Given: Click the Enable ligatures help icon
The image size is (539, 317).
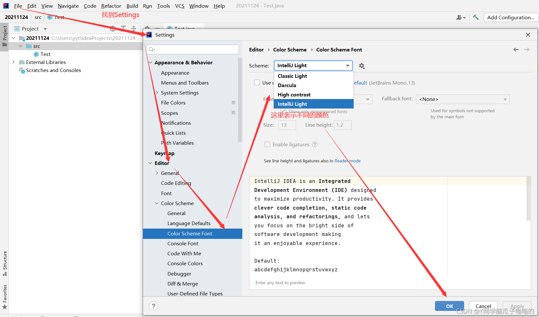Looking at the screenshot, I should (315, 144).
